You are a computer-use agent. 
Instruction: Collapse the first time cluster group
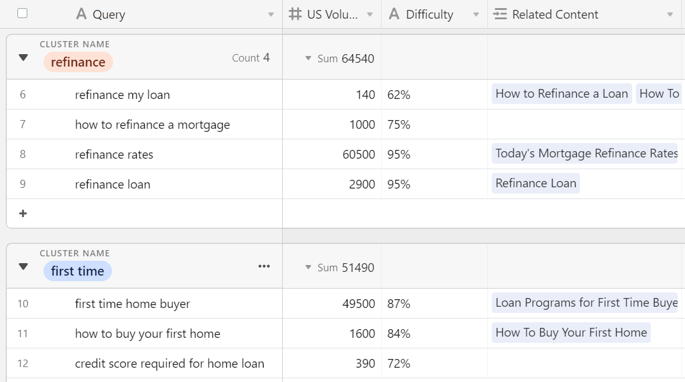pyautogui.click(x=22, y=267)
